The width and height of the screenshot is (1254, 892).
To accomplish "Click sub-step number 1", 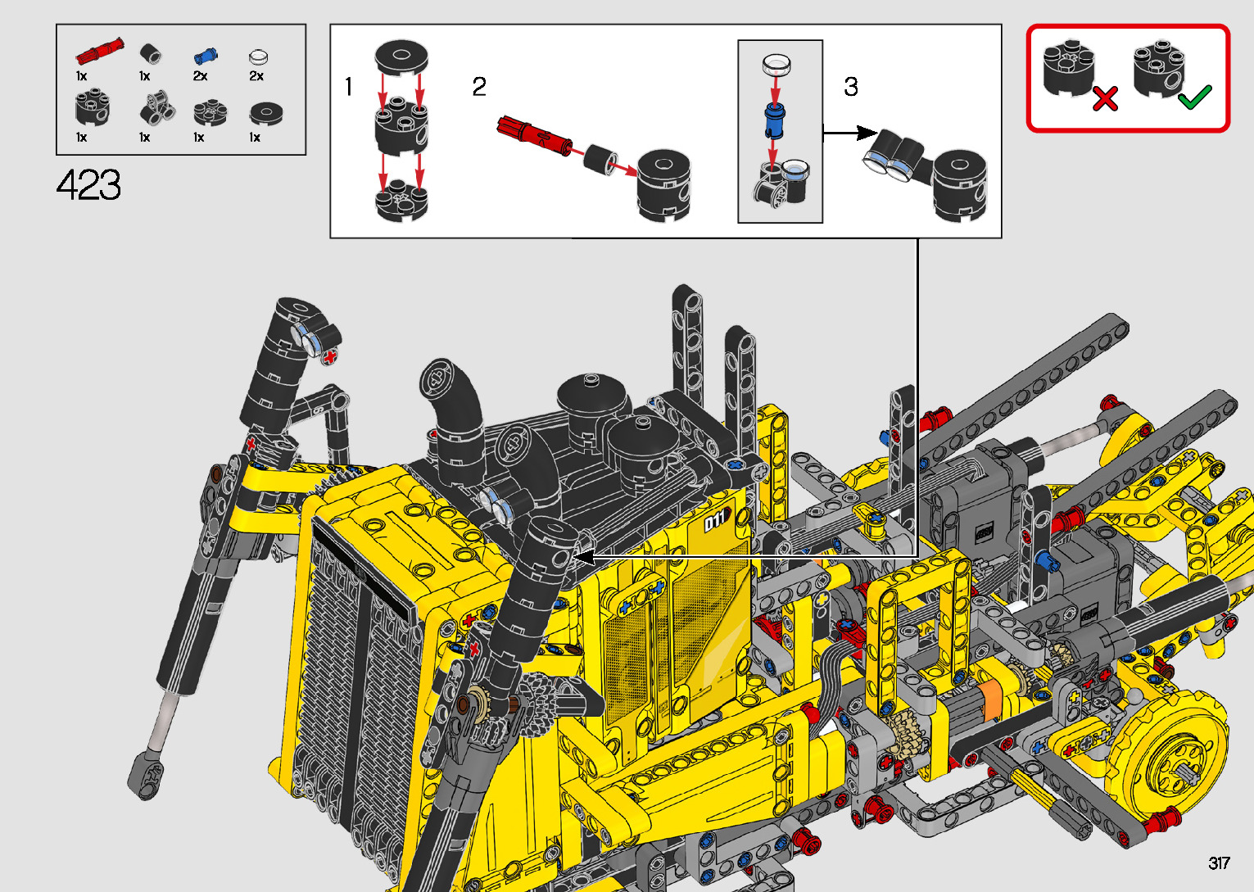I will point(349,87).
